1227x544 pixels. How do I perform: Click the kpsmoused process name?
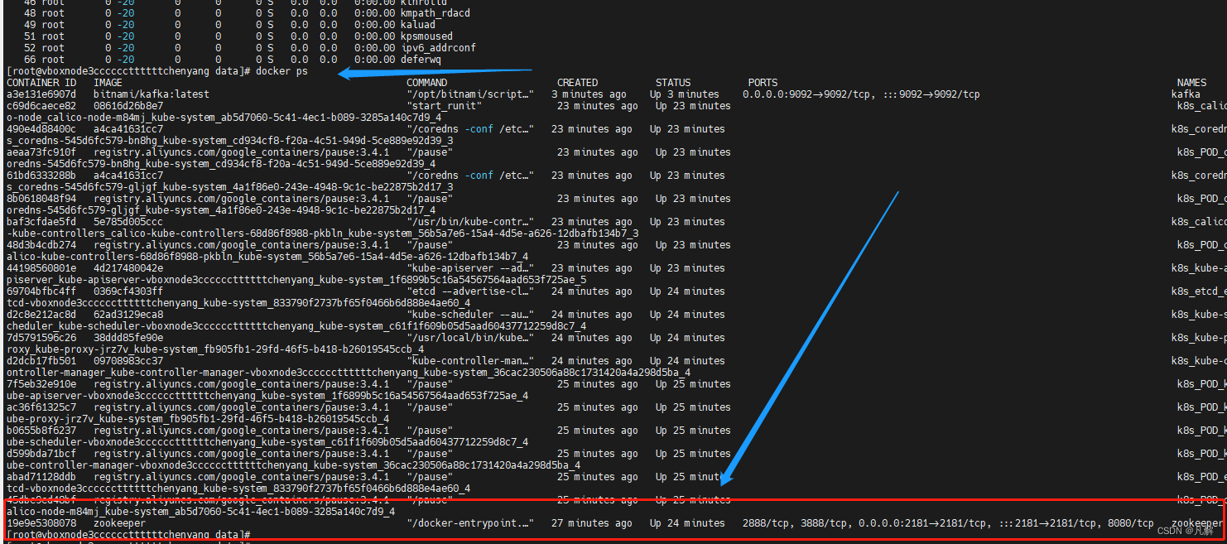point(426,36)
